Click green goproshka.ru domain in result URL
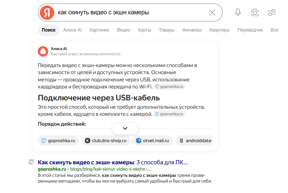Viewport: 288px width, 193px height. pyautogui.click(x=52, y=169)
